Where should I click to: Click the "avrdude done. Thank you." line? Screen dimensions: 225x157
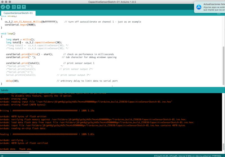(x=16, y=149)
